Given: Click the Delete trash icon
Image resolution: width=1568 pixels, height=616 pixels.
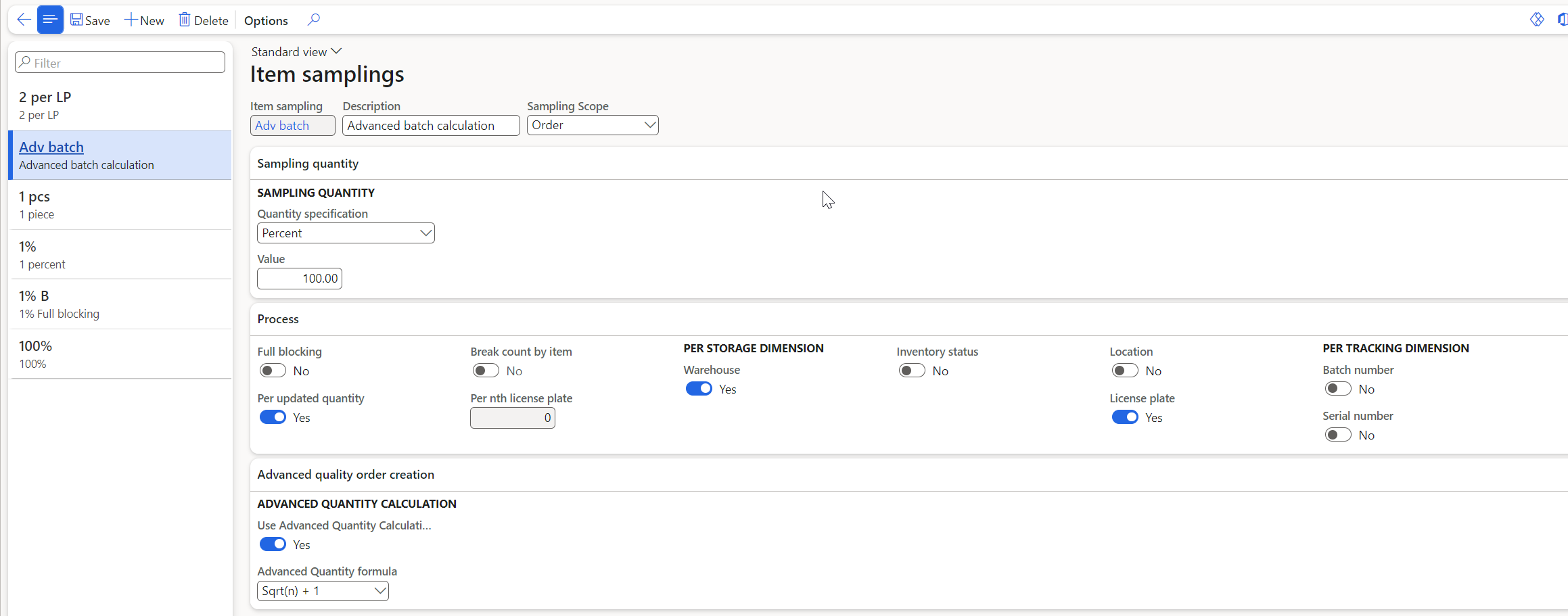Looking at the screenshot, I should point(185,20).
